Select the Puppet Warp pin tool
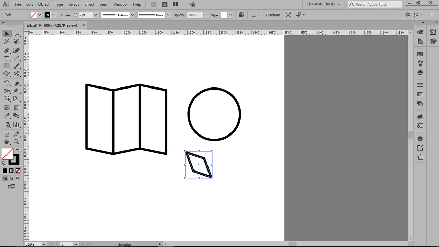 pyautogui.click(x=16, y=91)
